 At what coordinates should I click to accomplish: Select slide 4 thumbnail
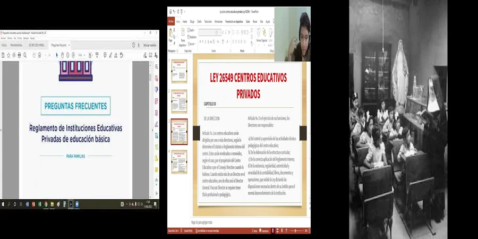180,161
